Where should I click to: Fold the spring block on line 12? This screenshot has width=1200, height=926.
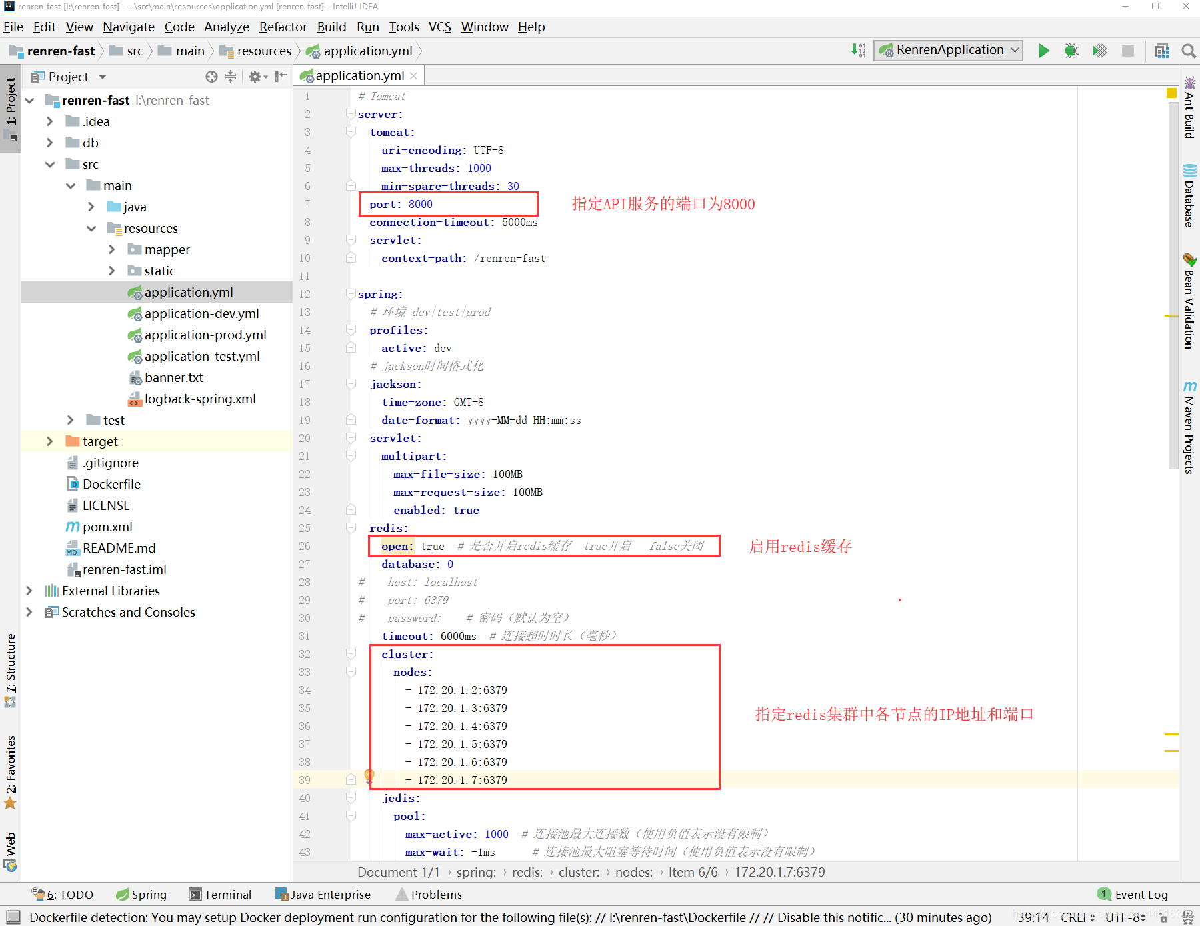tap(351, 294)
